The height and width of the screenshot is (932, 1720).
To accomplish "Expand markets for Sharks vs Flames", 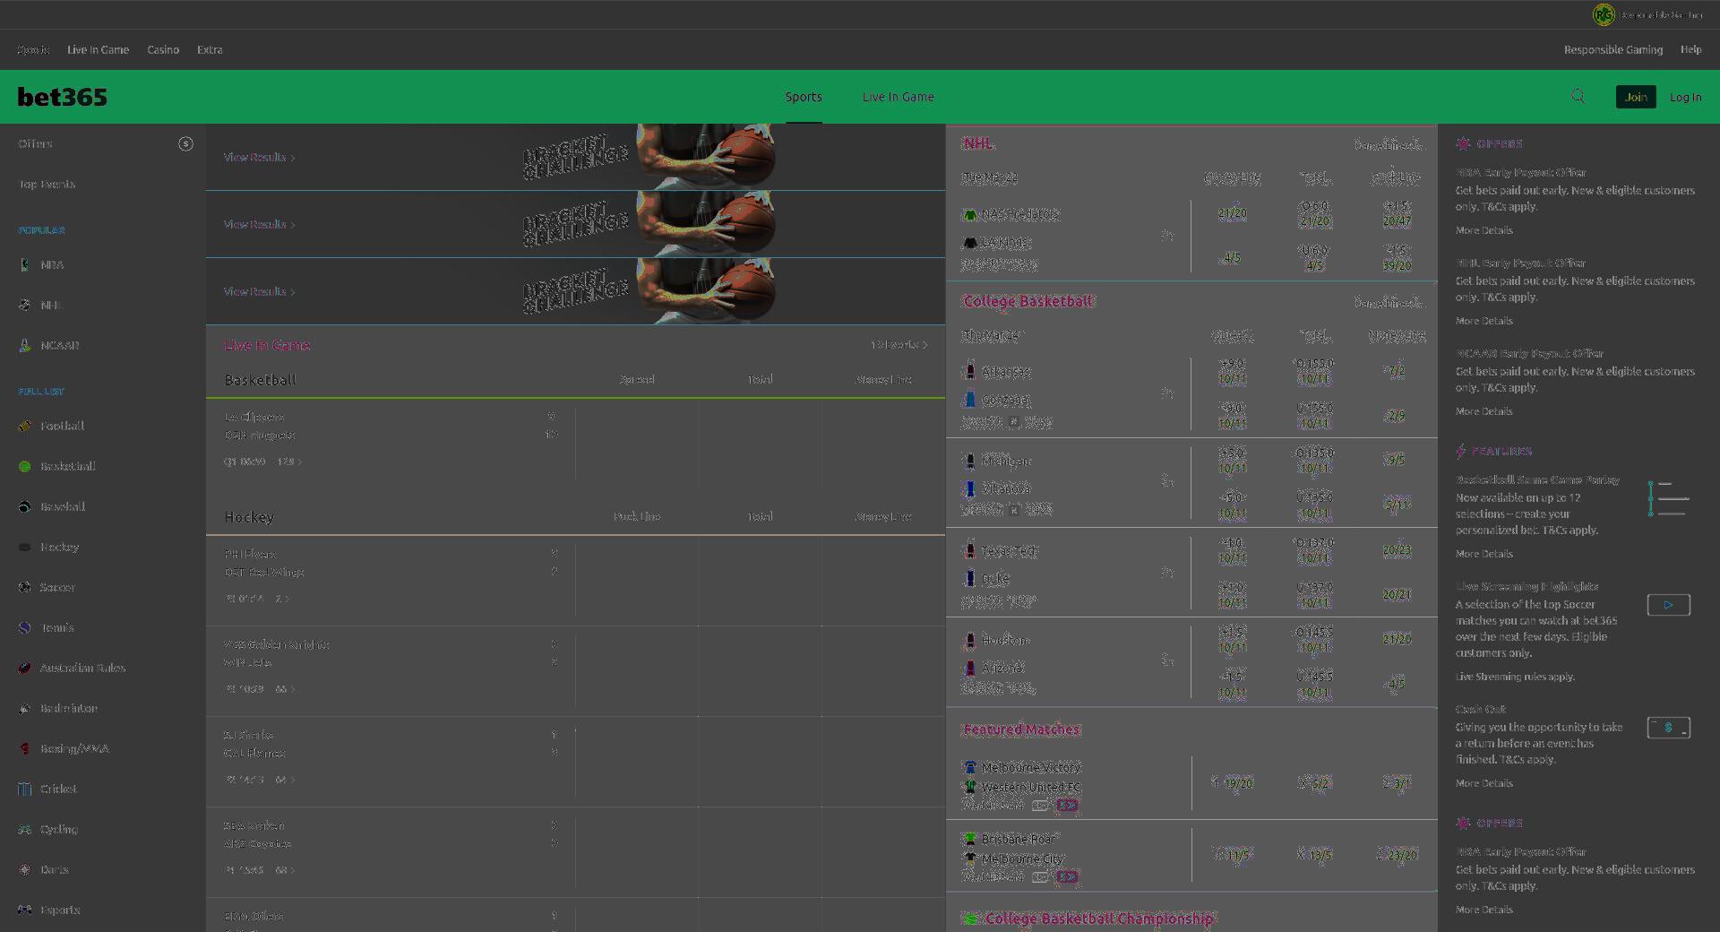I will point(285,780).
